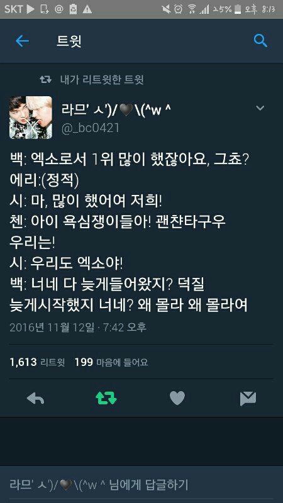Send tweet via direct message envelope icon

248,399
